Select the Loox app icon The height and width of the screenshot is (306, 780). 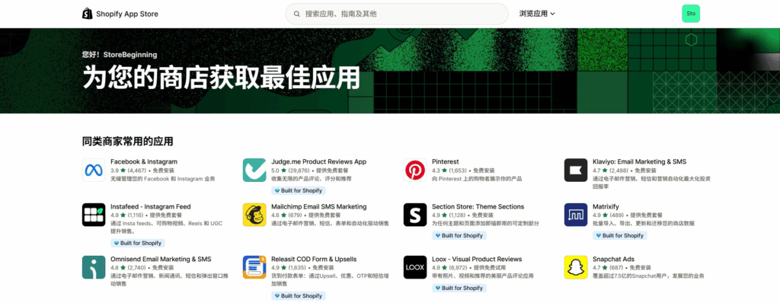click(x=415, y=266)
